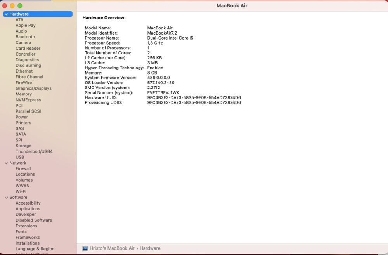This screenshot has height=255, width=388.
Task: Select Developer under Software
Action: [26, 214]
